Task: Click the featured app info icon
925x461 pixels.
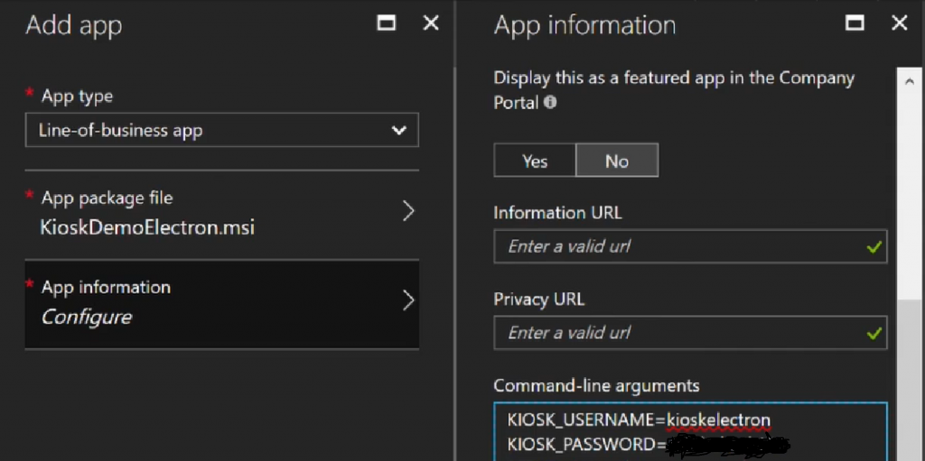Action: click(x=550, y=103)
